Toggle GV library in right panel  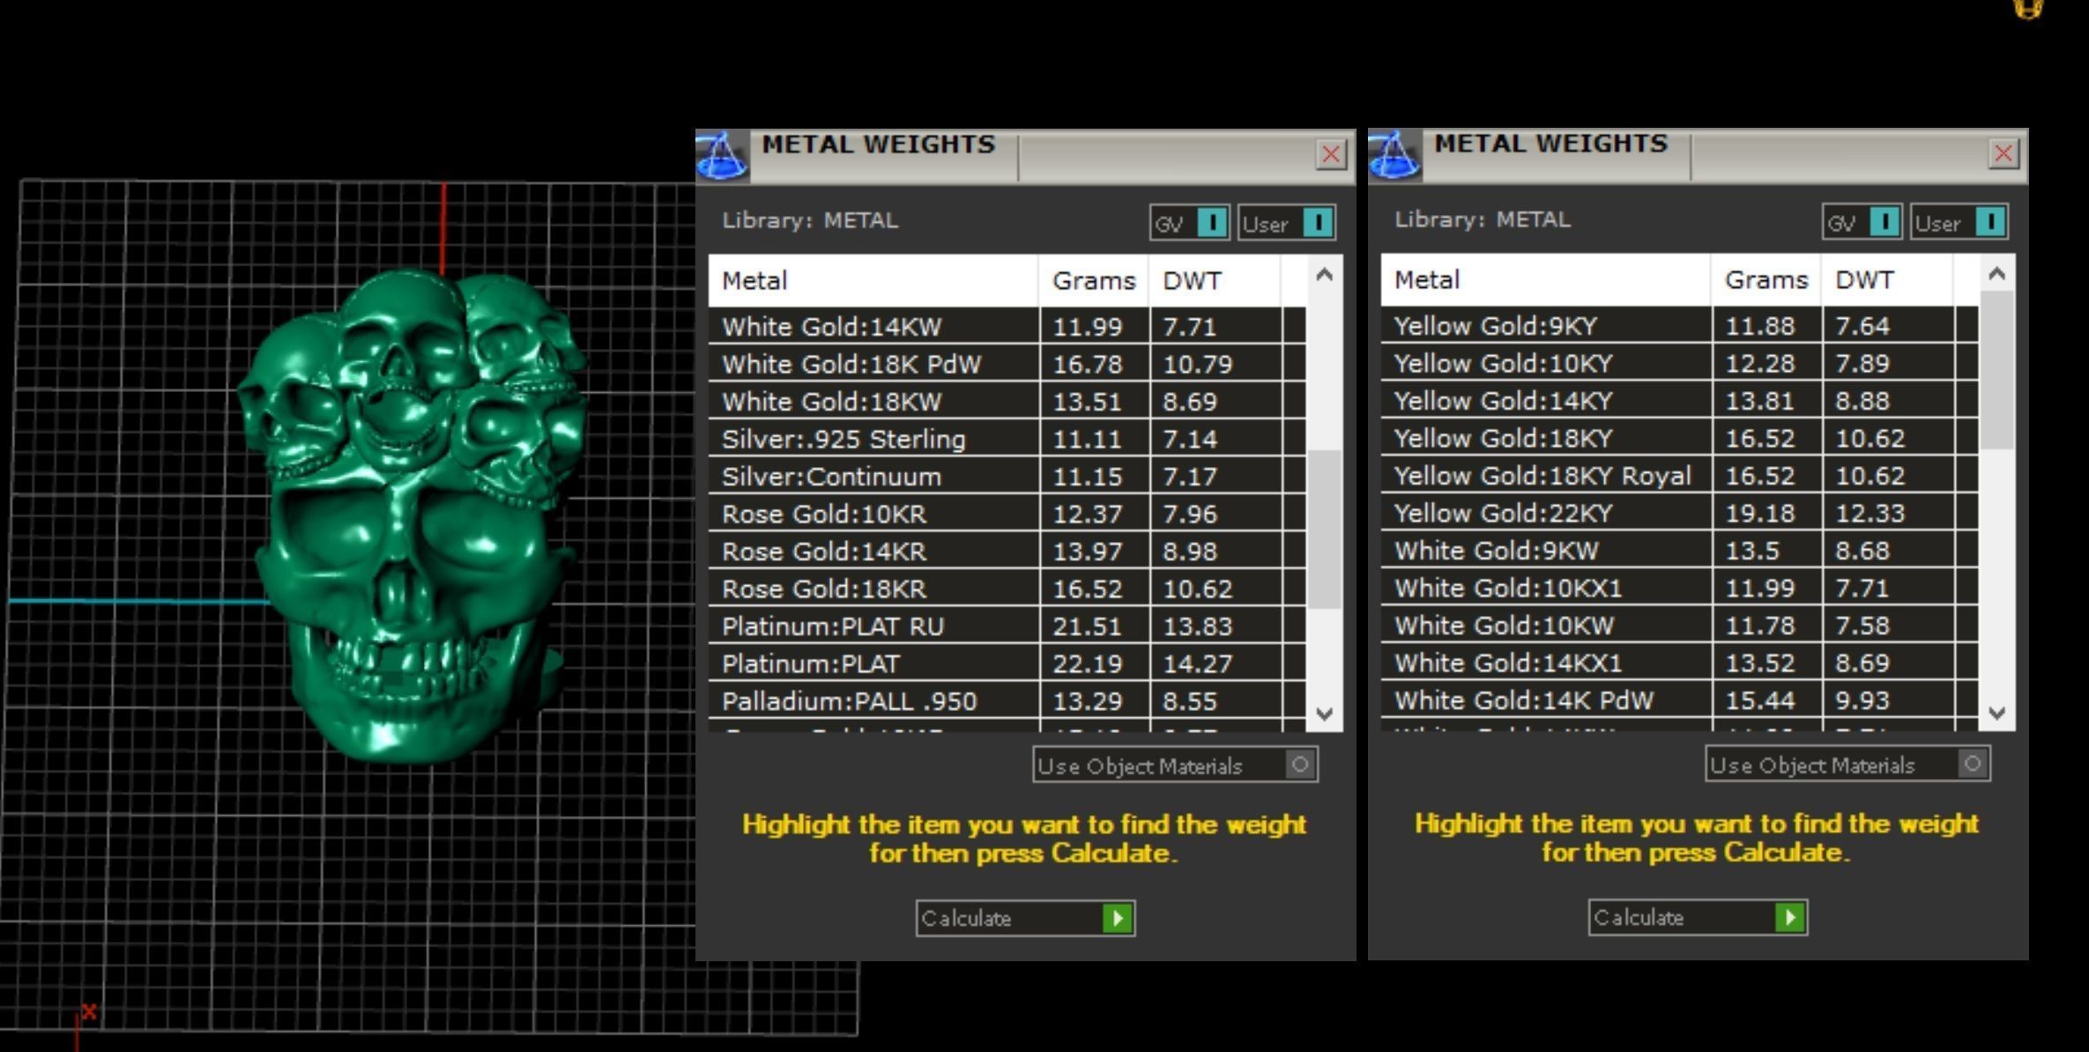tap(1885, 222)
